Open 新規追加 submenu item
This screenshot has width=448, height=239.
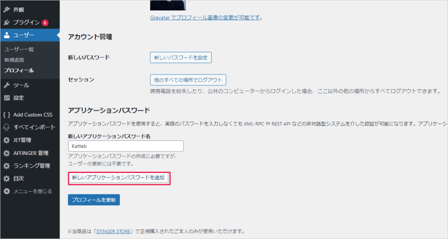click(14, 60)
